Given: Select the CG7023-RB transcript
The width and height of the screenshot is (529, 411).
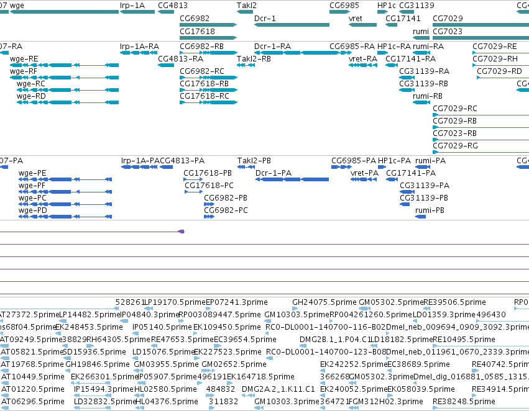Looking at the screenshot, I should pos(481,140).
